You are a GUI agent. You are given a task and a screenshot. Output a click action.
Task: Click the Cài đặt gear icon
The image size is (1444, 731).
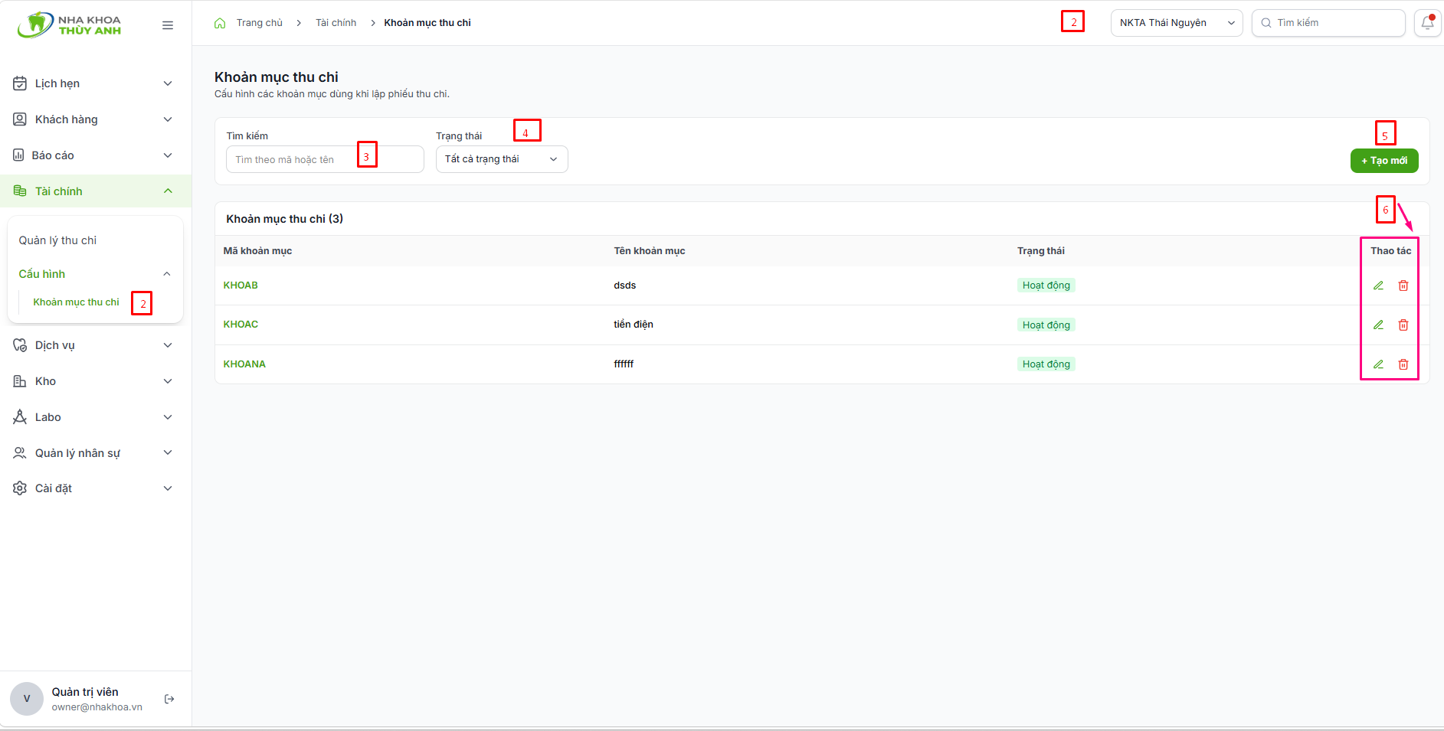point(20,488)
